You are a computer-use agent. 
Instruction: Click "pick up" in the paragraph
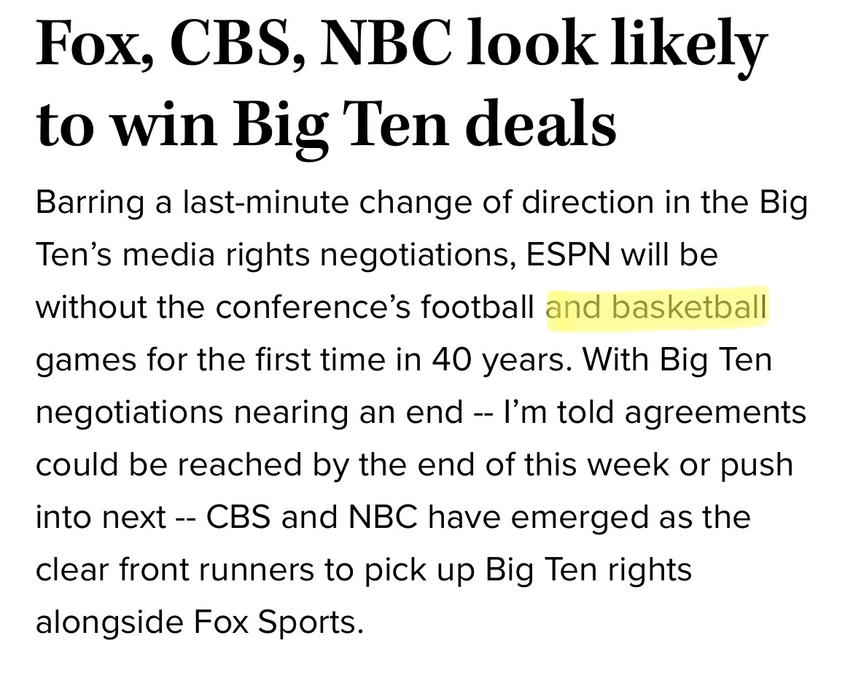(418, 569)
